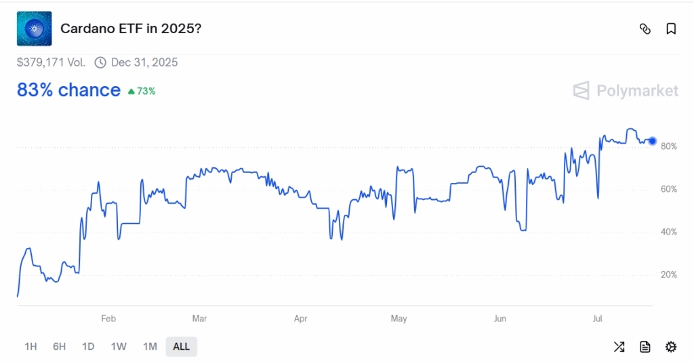Viewport: 694px width, 362px height.
Task: Click the clock icon beside end date
Action: pyautogui.click(x=100, y=63)
